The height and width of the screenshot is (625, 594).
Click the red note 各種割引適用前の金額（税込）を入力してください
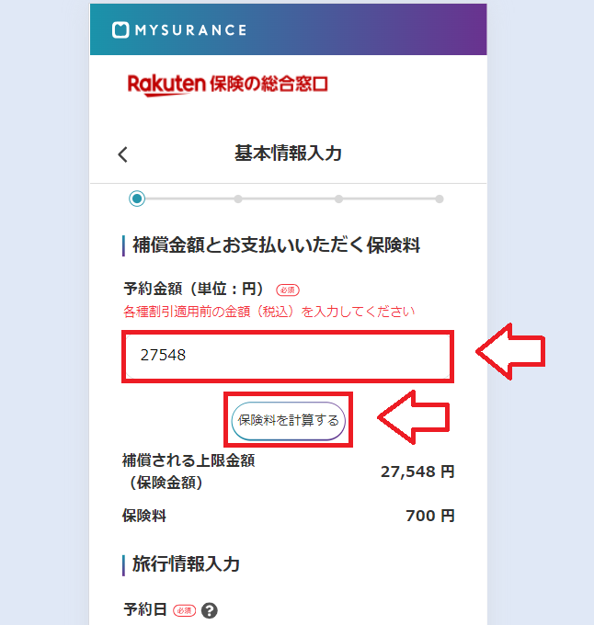click(x=269, y=312)
